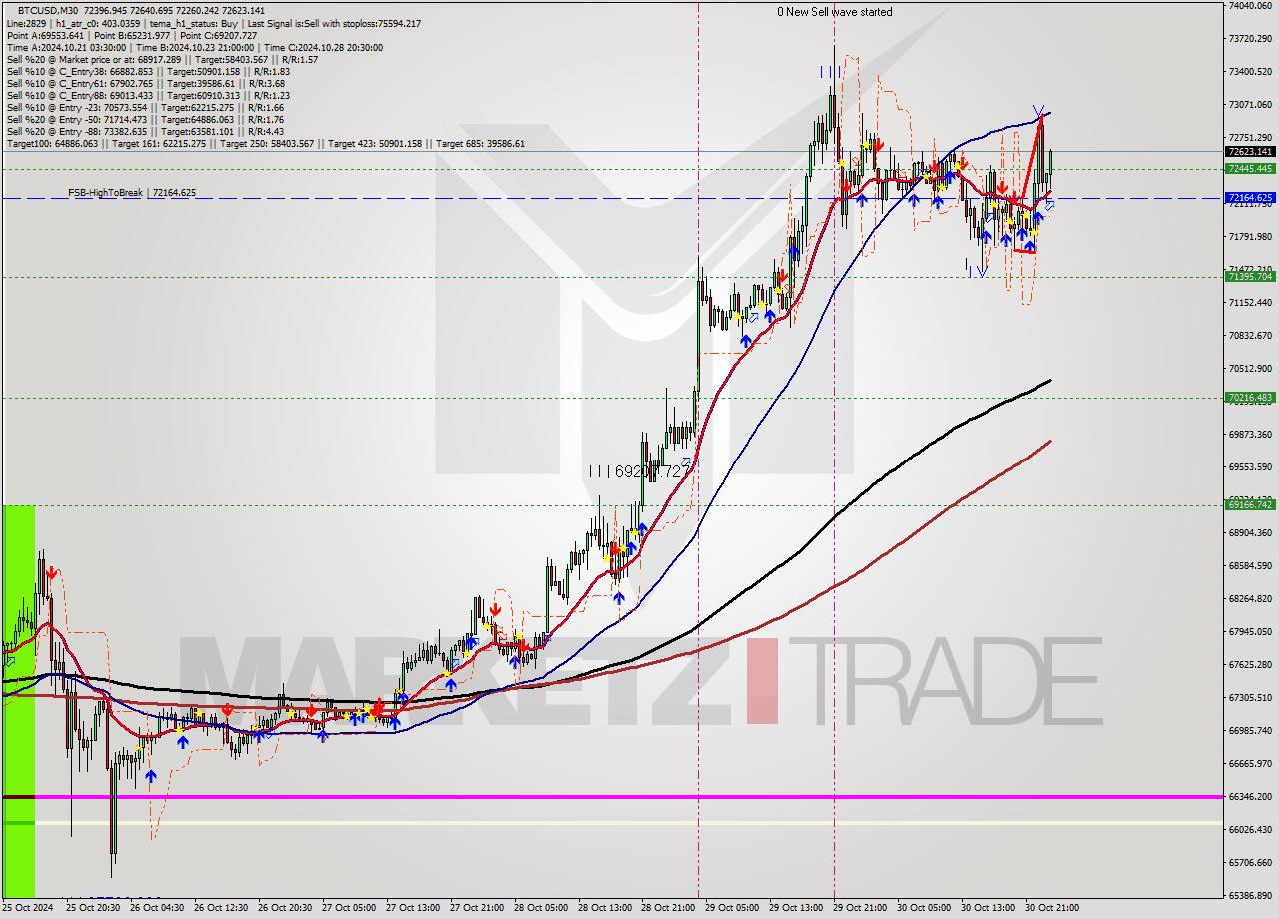Click the 69873.360 price axis label

coord(1250,435)
